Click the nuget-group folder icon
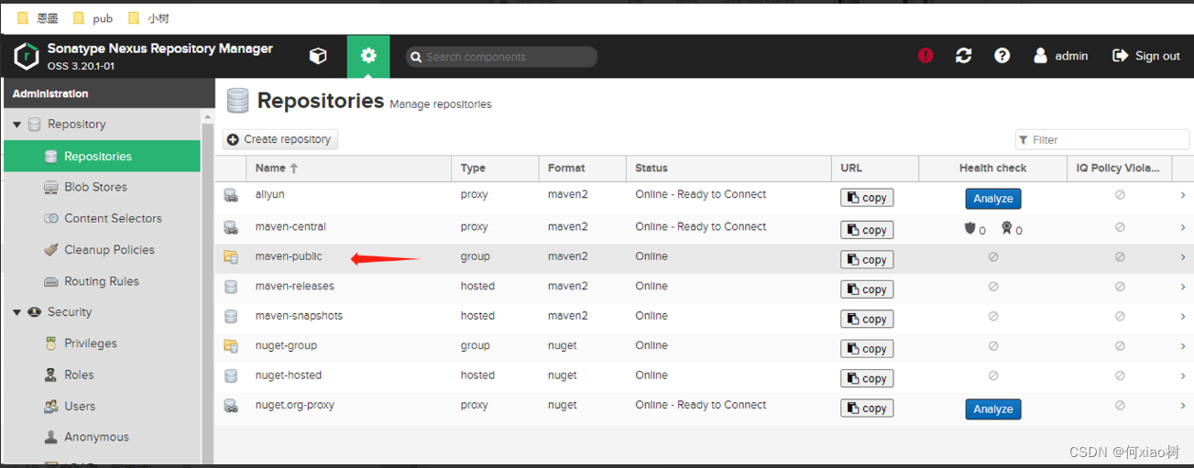 pyautogui.click(x=231, y=346)
